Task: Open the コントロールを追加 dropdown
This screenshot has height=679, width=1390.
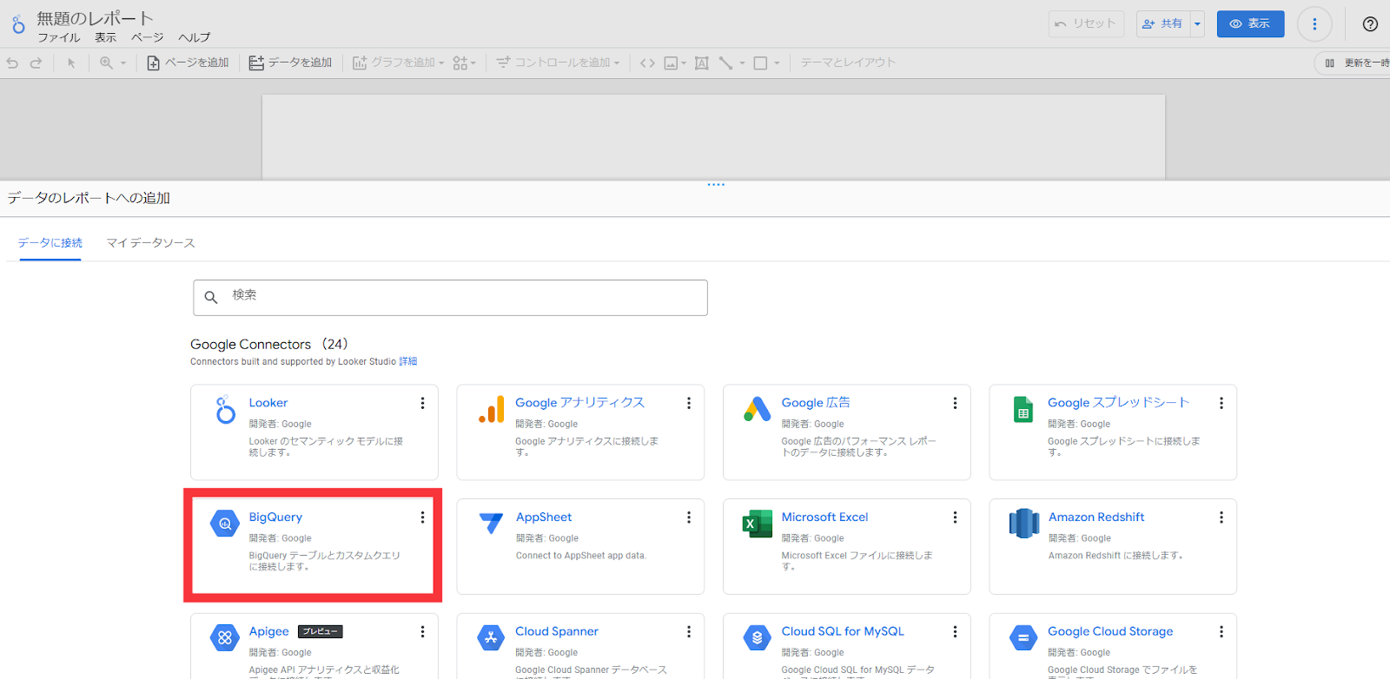Action: (558, 63)
